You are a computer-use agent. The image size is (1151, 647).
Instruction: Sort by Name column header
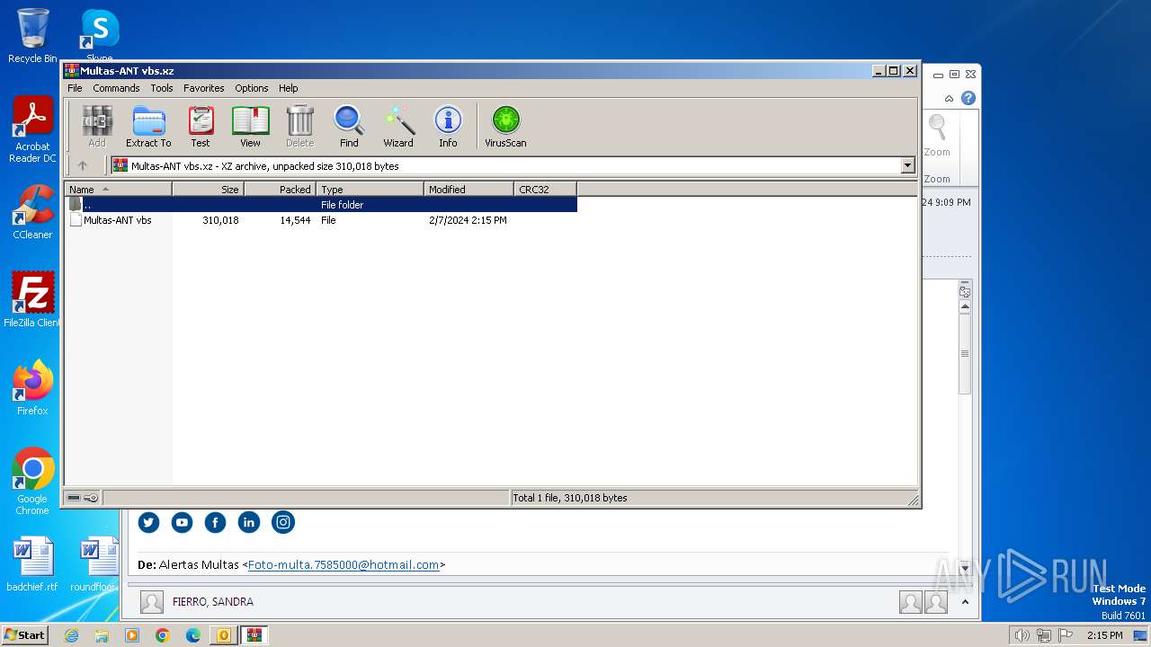(x=118, y=189)
